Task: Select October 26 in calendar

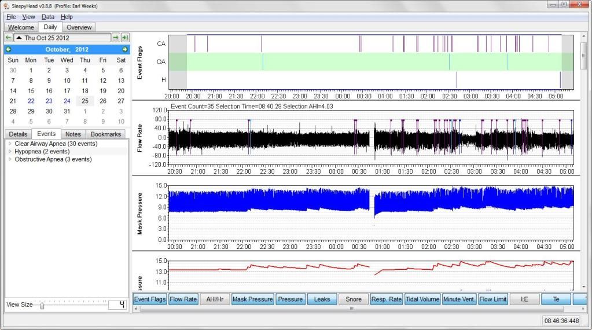Action: (x=103, y=101)
